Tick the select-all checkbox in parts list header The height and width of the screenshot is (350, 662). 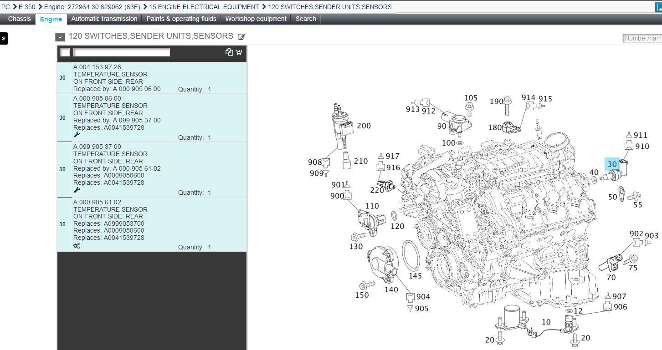coord(65,52)
